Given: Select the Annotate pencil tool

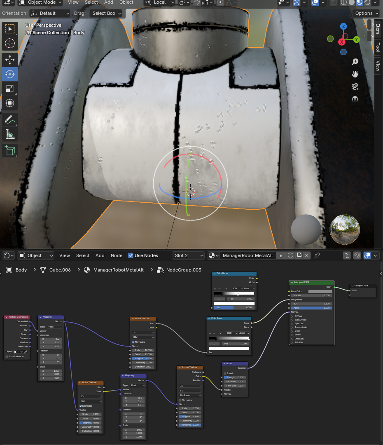Looking at the screenshot, I should tap(10, 120).
